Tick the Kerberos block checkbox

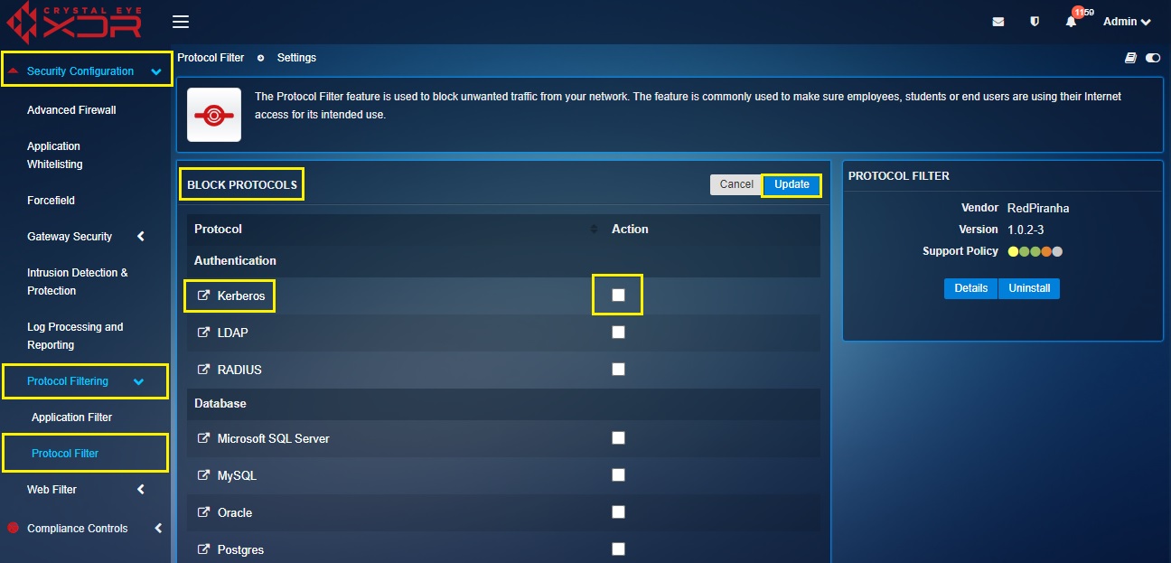tap(618, 295)
